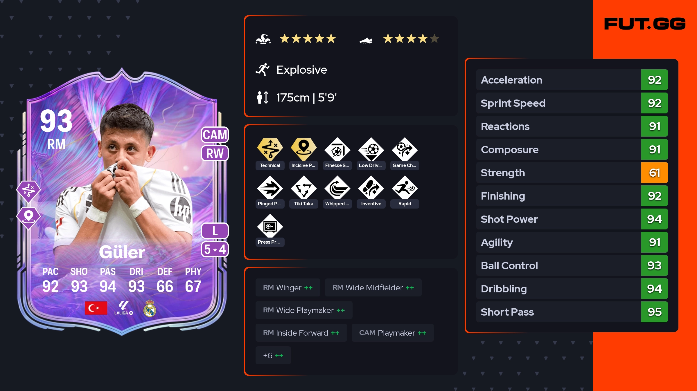697x391 pixels.
Task: Select the Incisive Pass playstyle icon
Action: [303, 149]
